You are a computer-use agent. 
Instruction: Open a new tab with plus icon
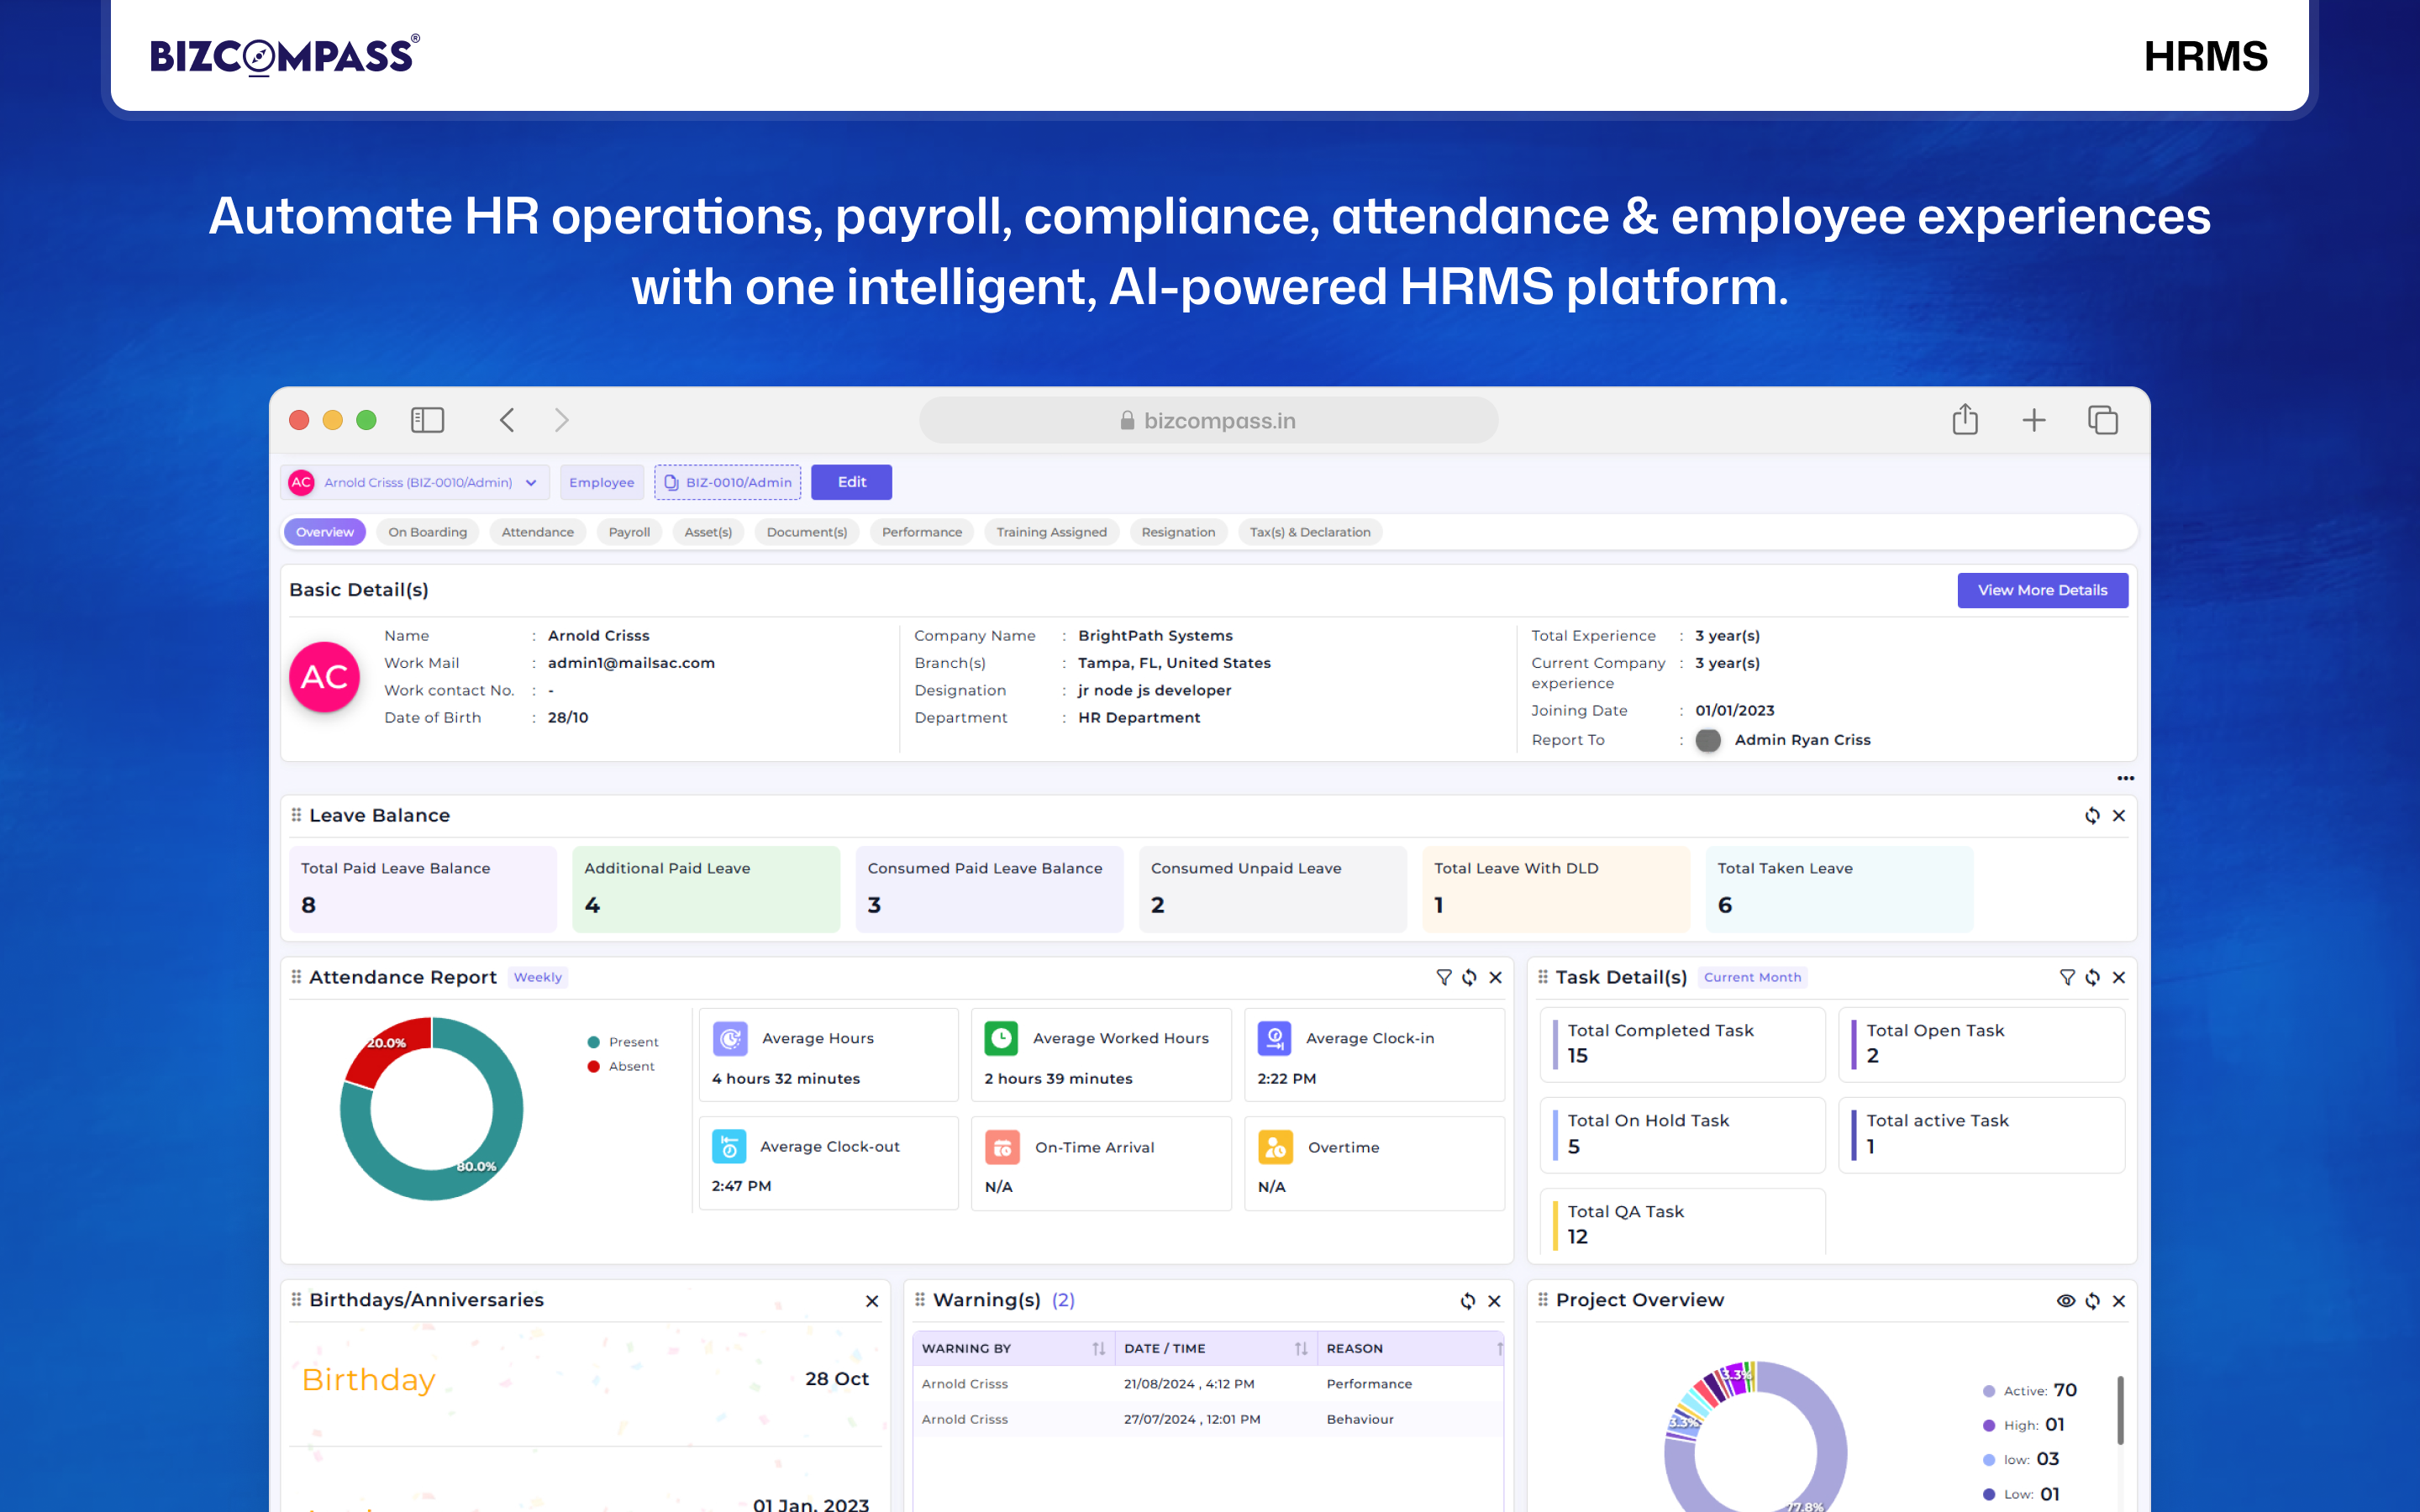[2034, 420]
